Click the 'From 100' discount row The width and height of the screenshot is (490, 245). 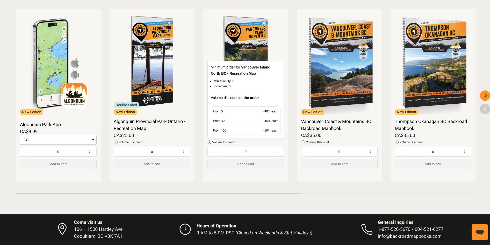pos(246,131)
